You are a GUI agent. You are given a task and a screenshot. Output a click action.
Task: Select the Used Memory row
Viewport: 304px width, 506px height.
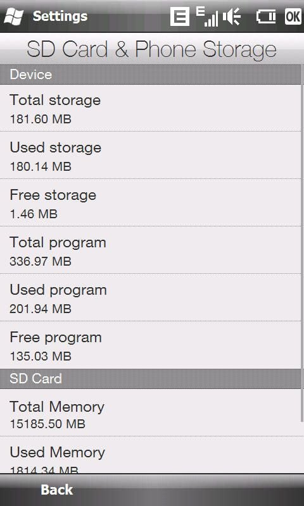click(150, 455)
